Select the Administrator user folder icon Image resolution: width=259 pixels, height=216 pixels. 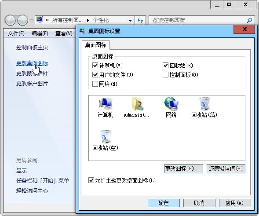coord(138,108)
